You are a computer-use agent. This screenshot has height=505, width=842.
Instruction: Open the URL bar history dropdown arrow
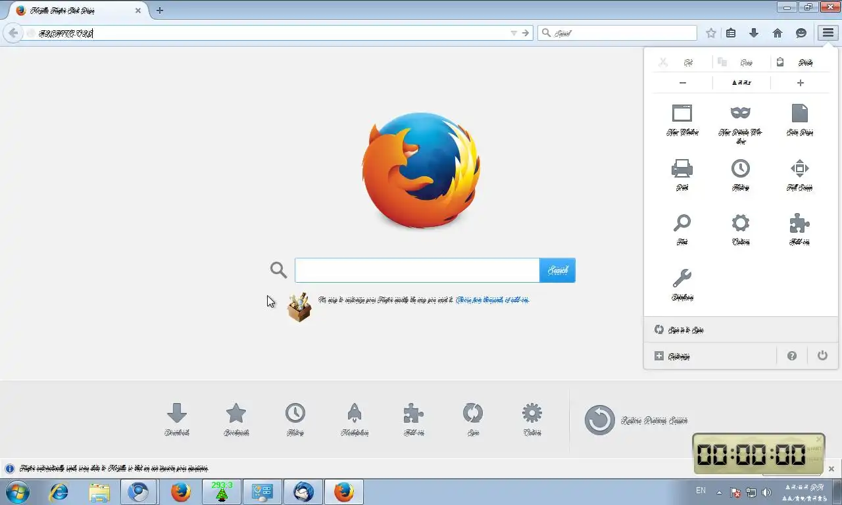point(514,33)
